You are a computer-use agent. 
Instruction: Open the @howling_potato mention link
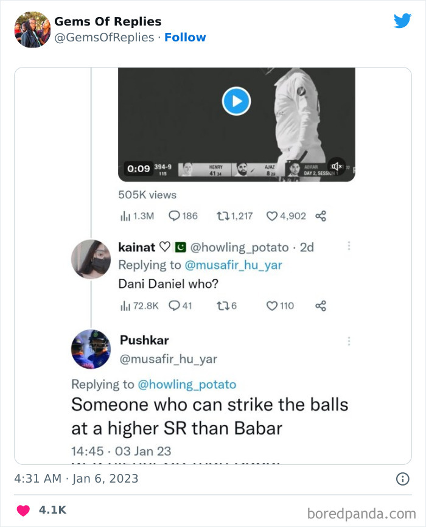pyautogui.click(x=187, y=384)
